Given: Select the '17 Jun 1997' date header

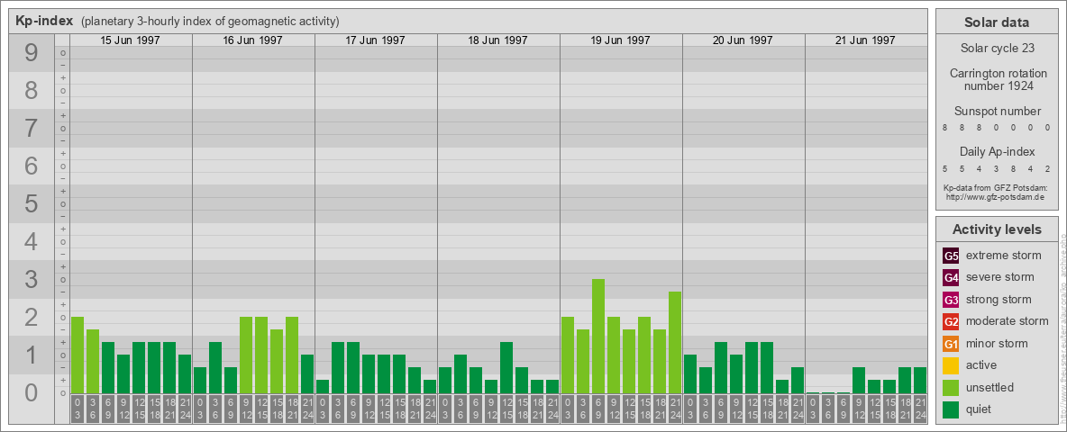Looking at the screenshot, I should click(x=375, y=40).
